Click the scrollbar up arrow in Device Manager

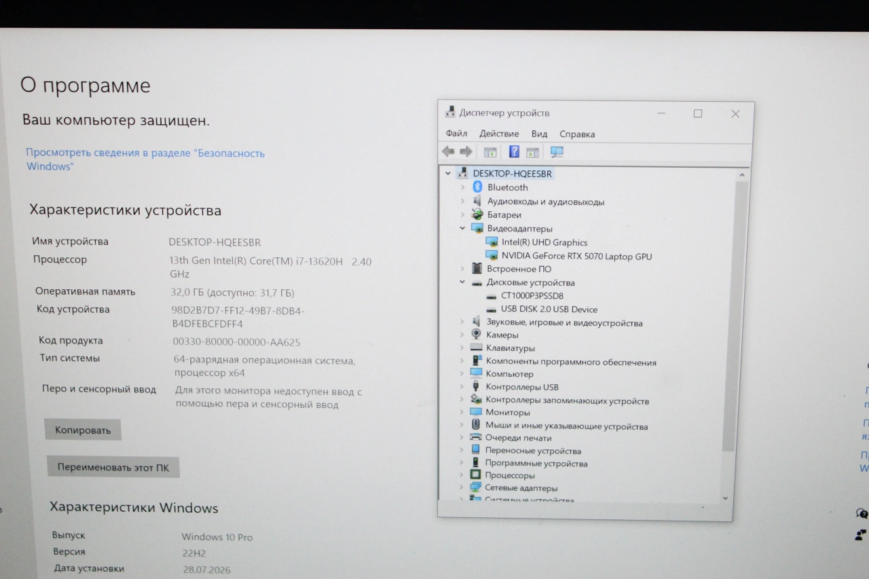[741, 174]
